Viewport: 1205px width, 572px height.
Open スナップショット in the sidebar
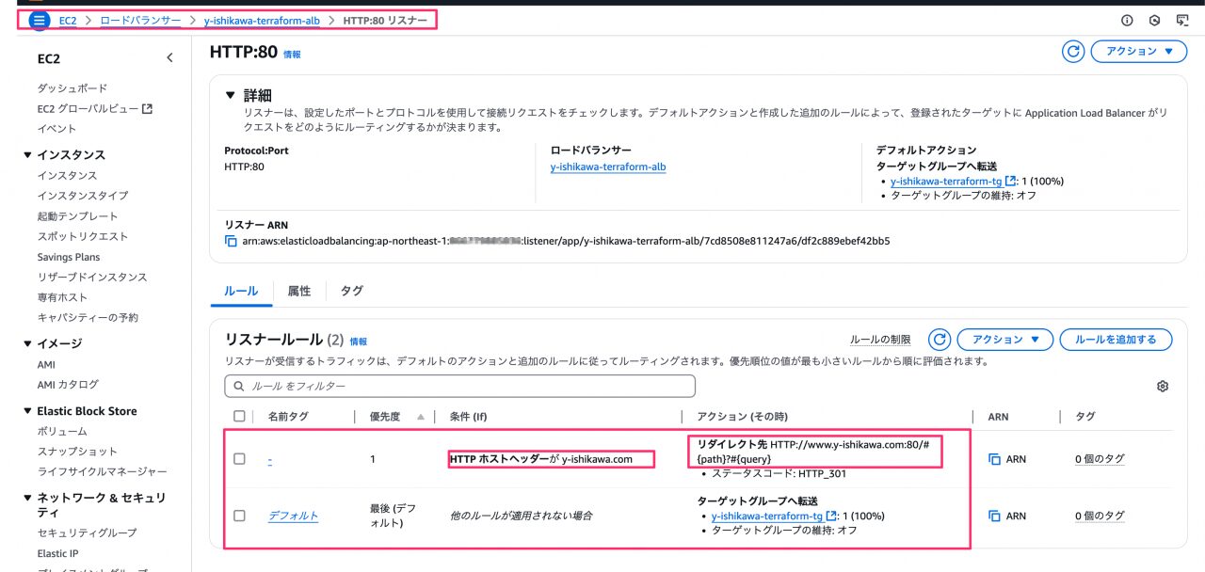pyautogui.click(x=77, y=452)
